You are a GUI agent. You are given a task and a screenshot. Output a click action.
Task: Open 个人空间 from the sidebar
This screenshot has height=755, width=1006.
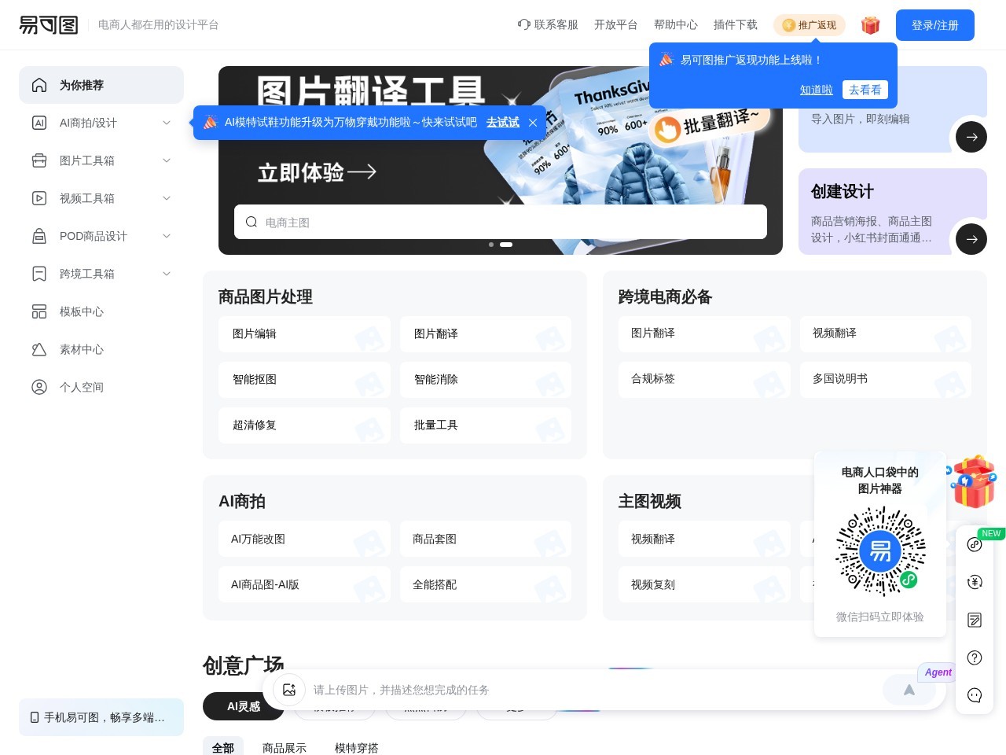click(81, 387)
